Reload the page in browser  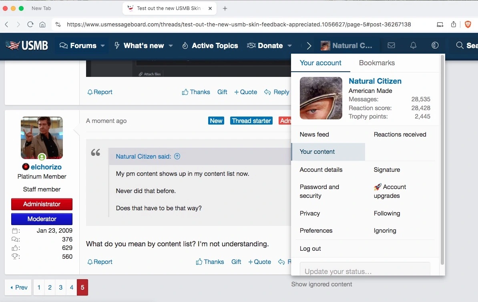[30, 24]
